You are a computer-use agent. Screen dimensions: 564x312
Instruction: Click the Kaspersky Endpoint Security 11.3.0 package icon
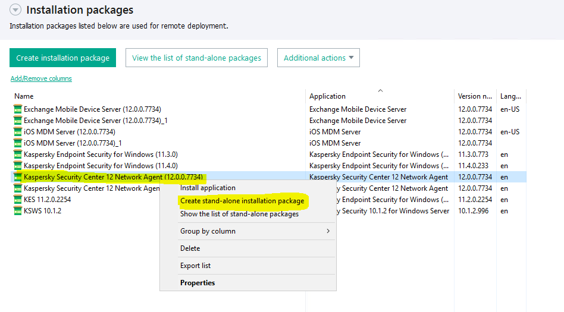coord(17,155)
